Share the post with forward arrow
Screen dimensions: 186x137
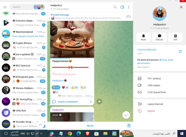[x=99, y=102]
